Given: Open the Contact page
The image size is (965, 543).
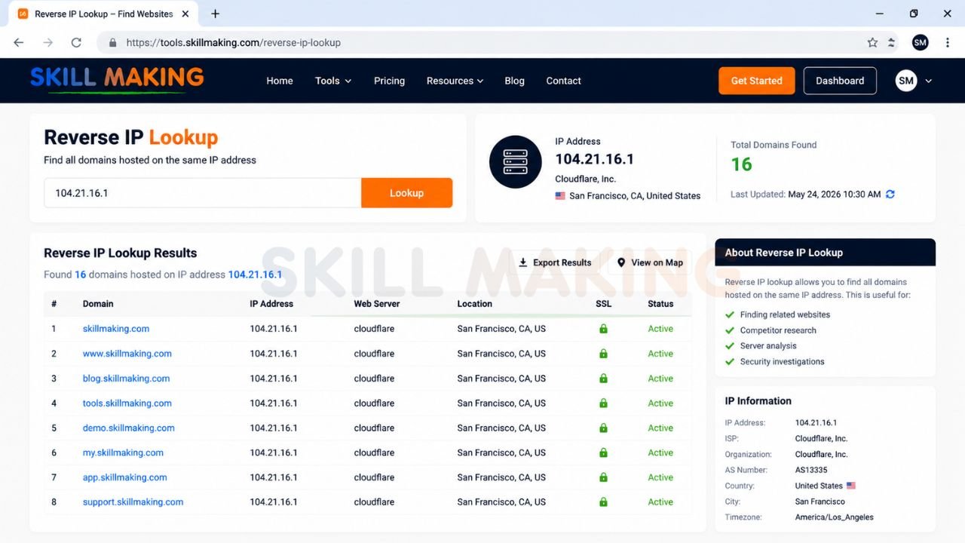Looking at the screenshot, I should 564,81.
